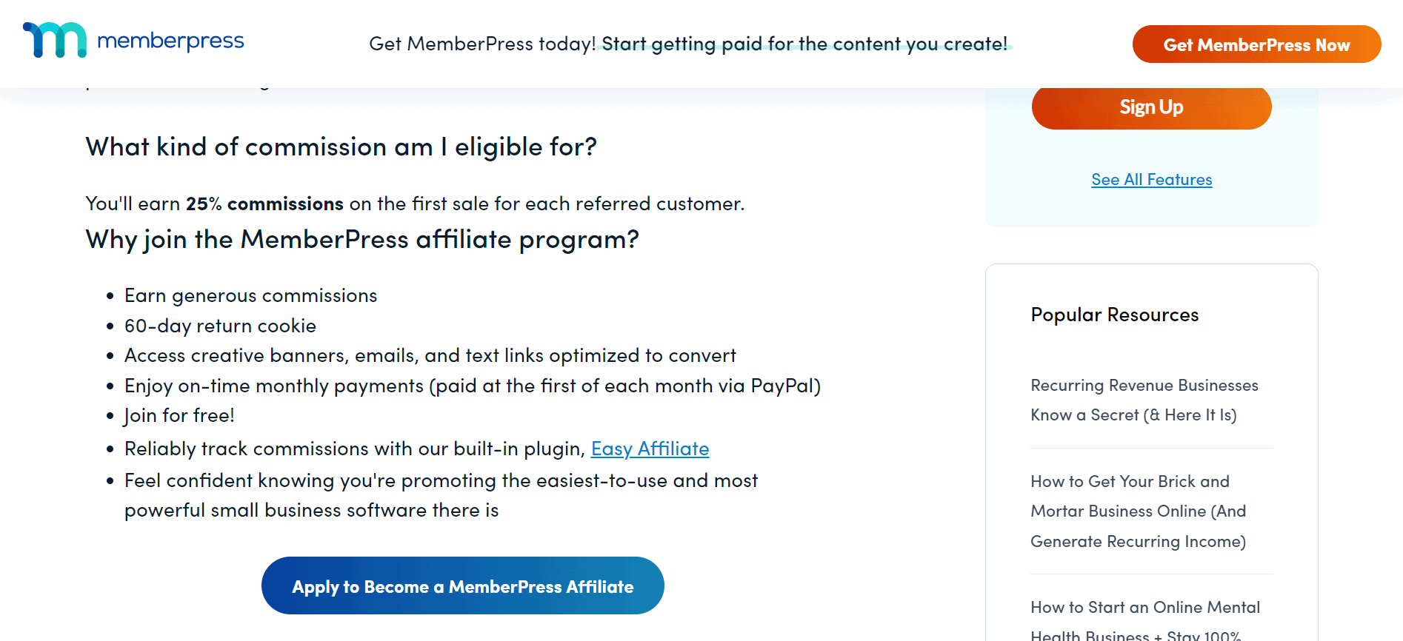The image size is (1403, 641).
Task: Click the highlighted "Start getting paid" banner text
Action: (804, 44)
